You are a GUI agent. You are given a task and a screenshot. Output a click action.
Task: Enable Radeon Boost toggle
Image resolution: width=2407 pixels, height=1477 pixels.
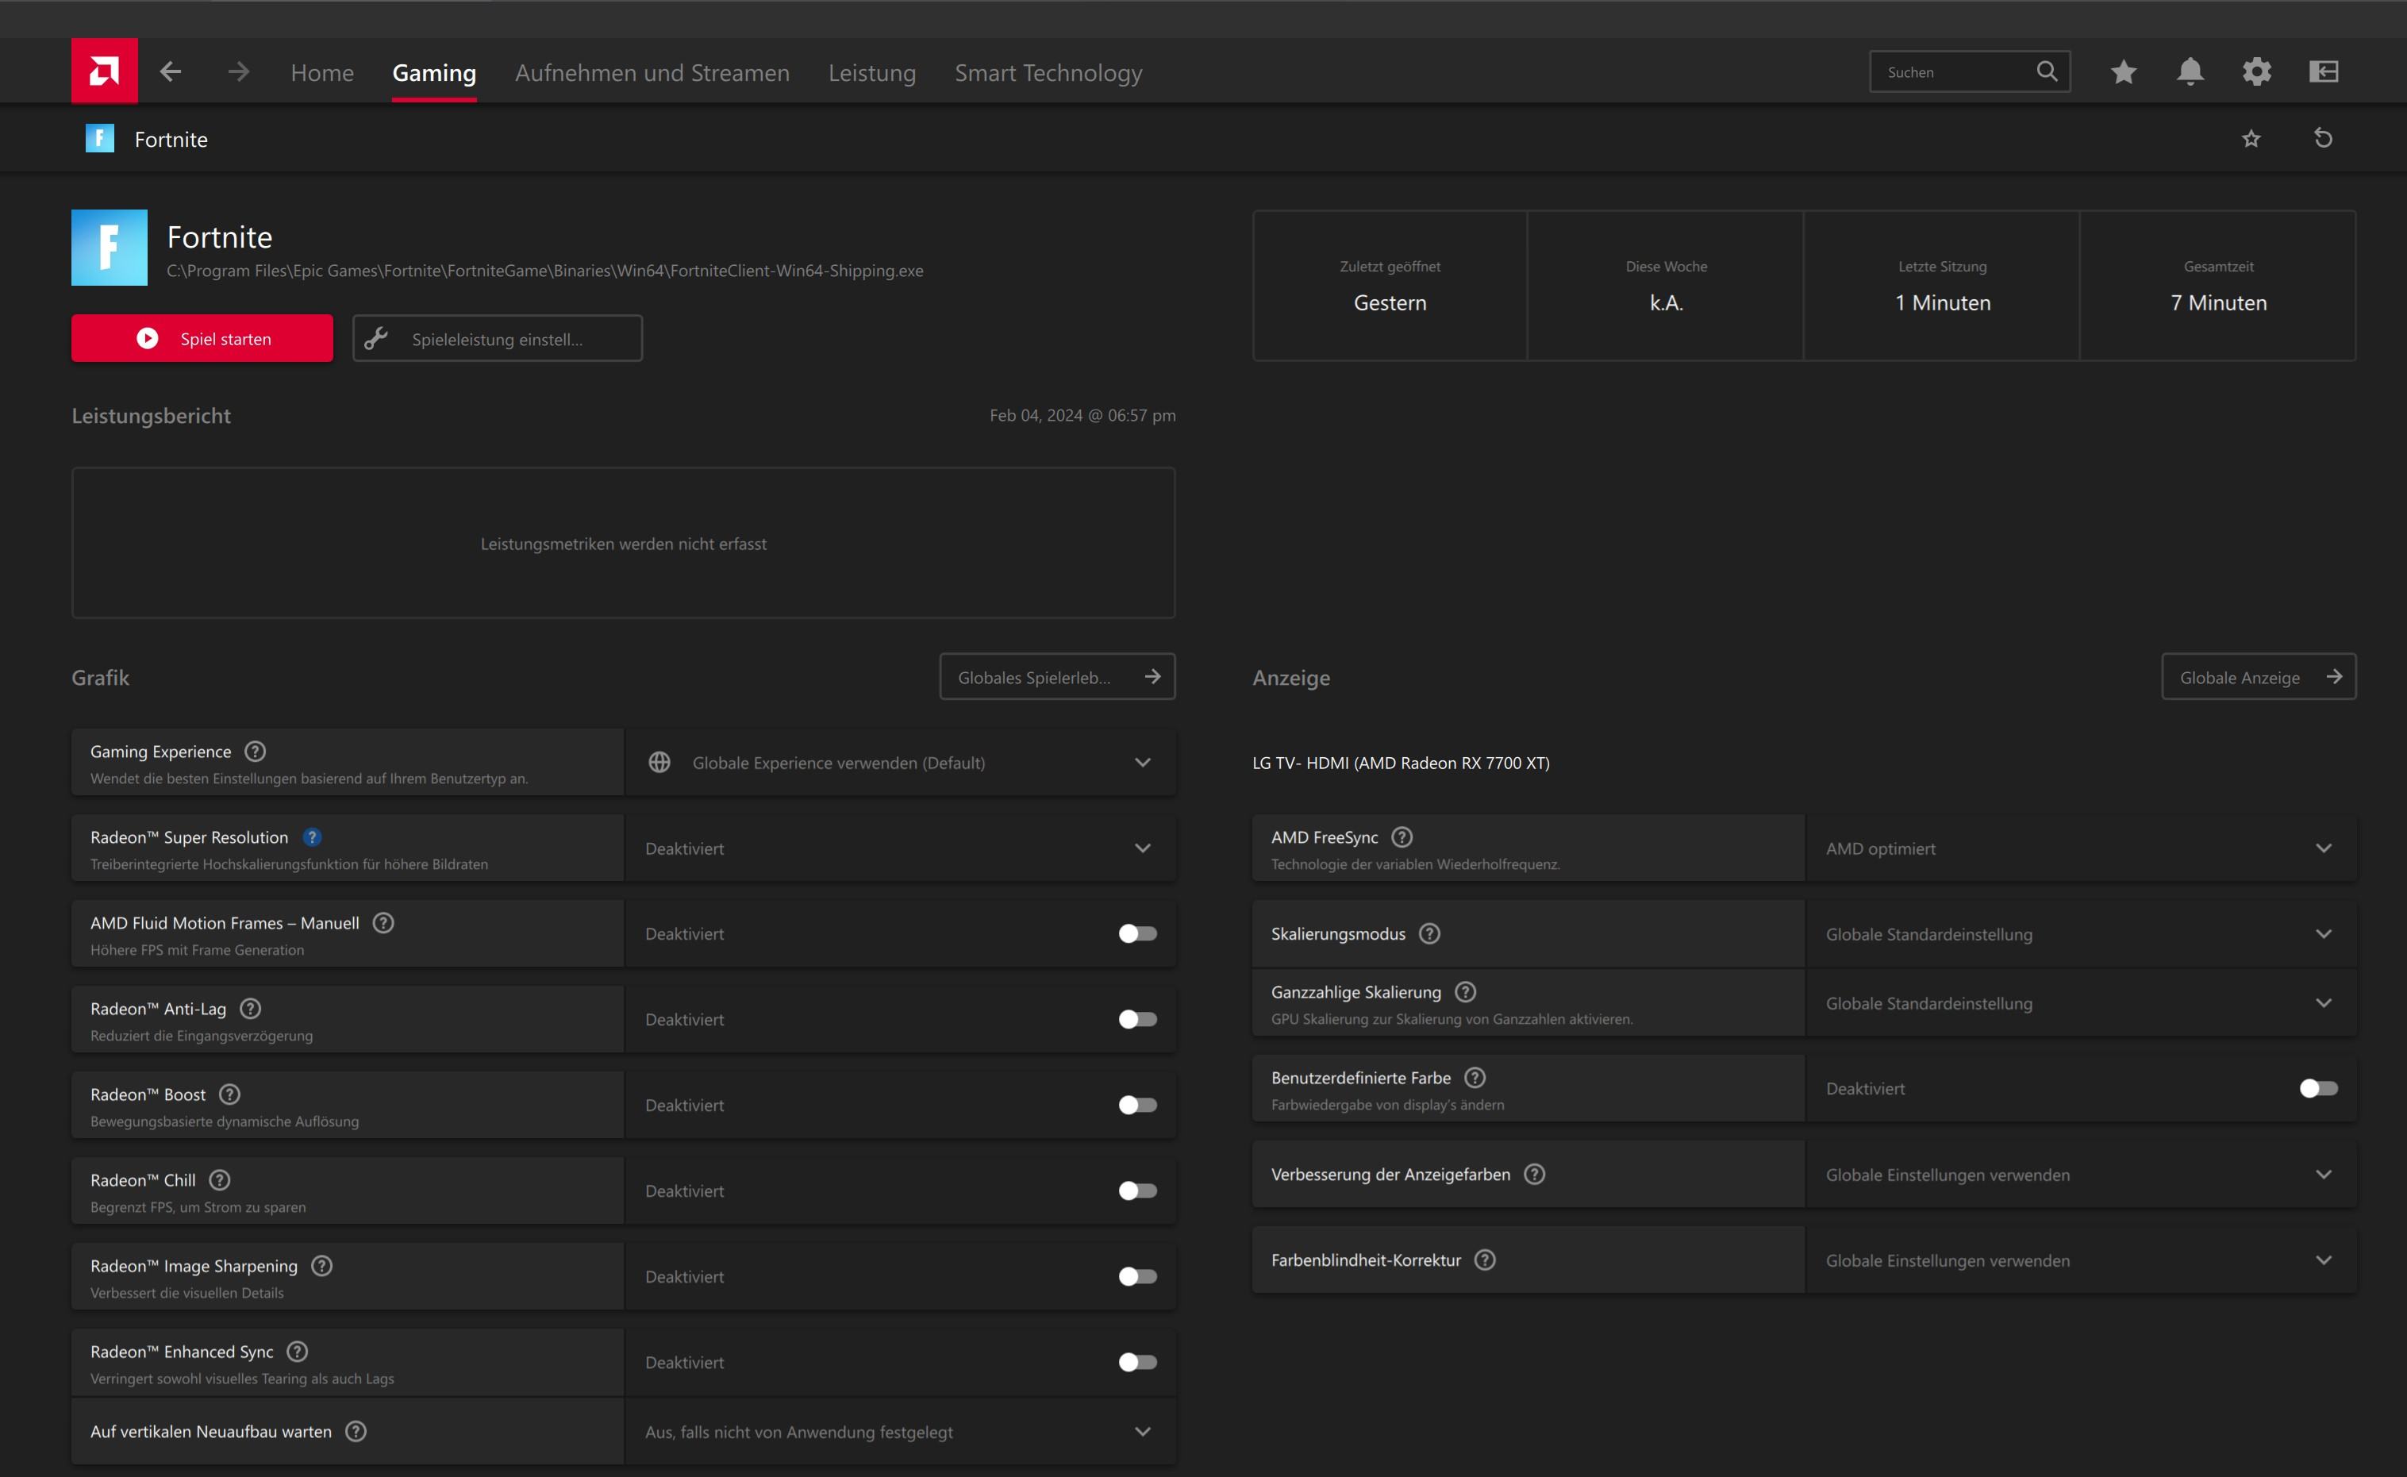pos(1138,1105)
